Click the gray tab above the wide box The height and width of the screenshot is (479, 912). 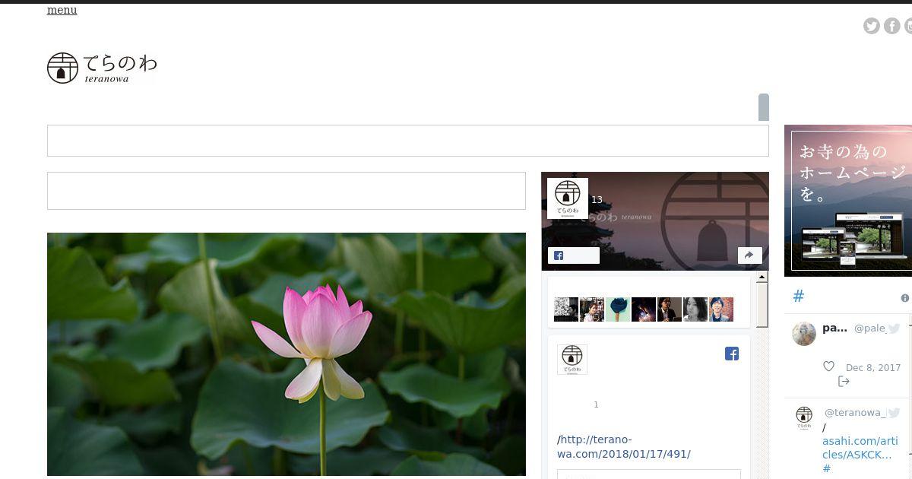pos(764,107)
